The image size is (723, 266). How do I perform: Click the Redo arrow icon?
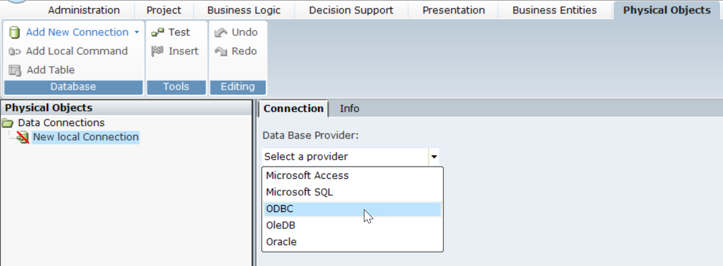coord(221,51)
